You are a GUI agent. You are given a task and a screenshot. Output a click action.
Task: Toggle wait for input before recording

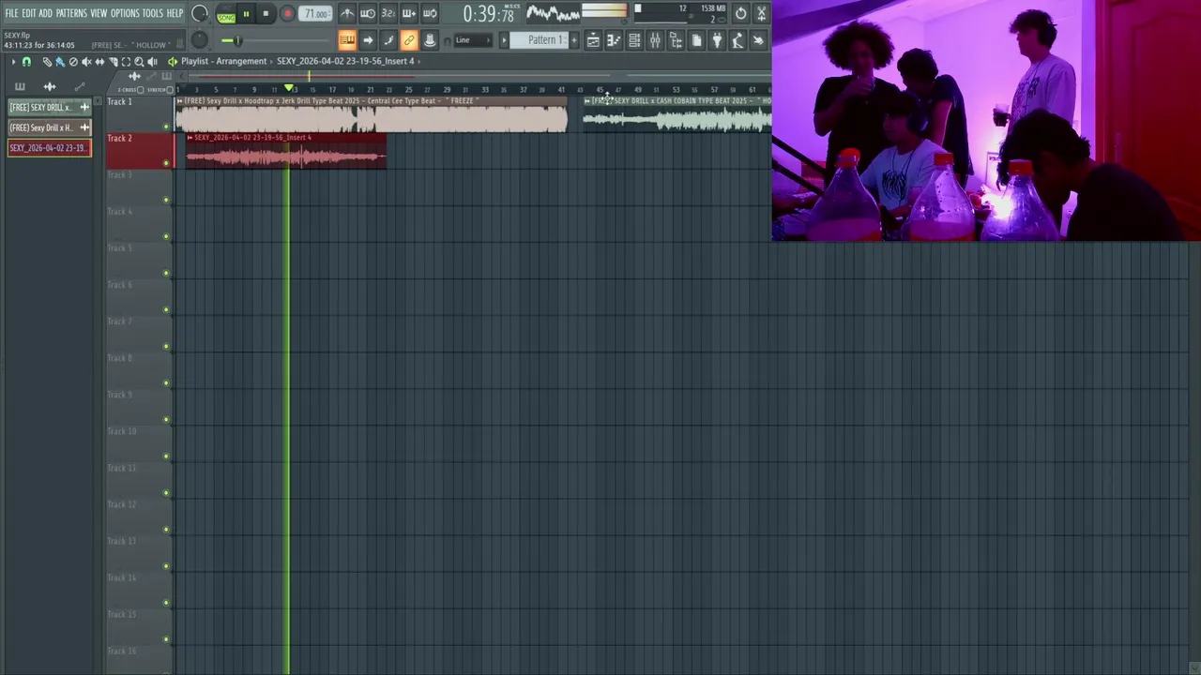click(368, 13)
